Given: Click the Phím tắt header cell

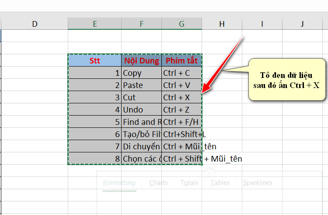Looking at the screenshot, I should coord(181,60).
